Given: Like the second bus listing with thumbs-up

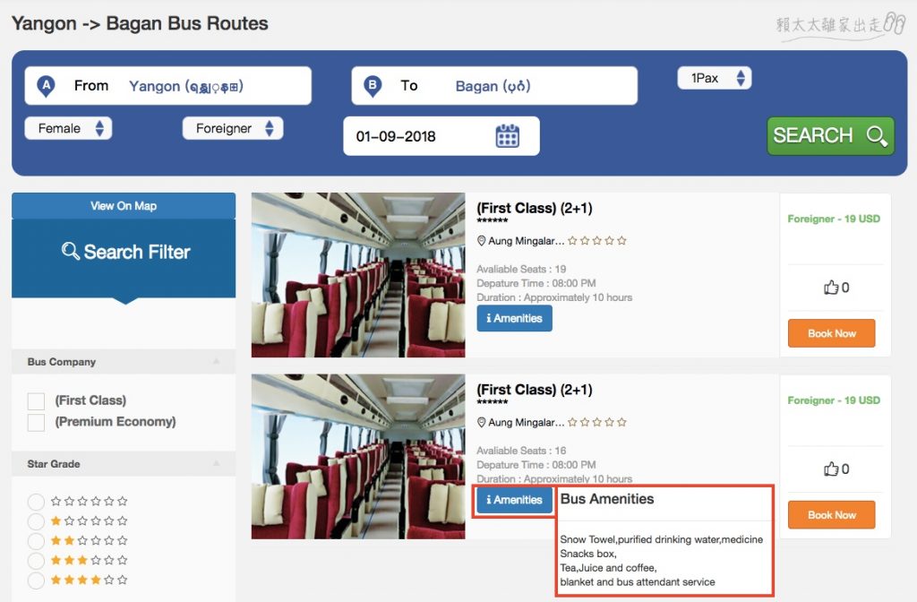Looking at the screenshot, I should 830,469.
